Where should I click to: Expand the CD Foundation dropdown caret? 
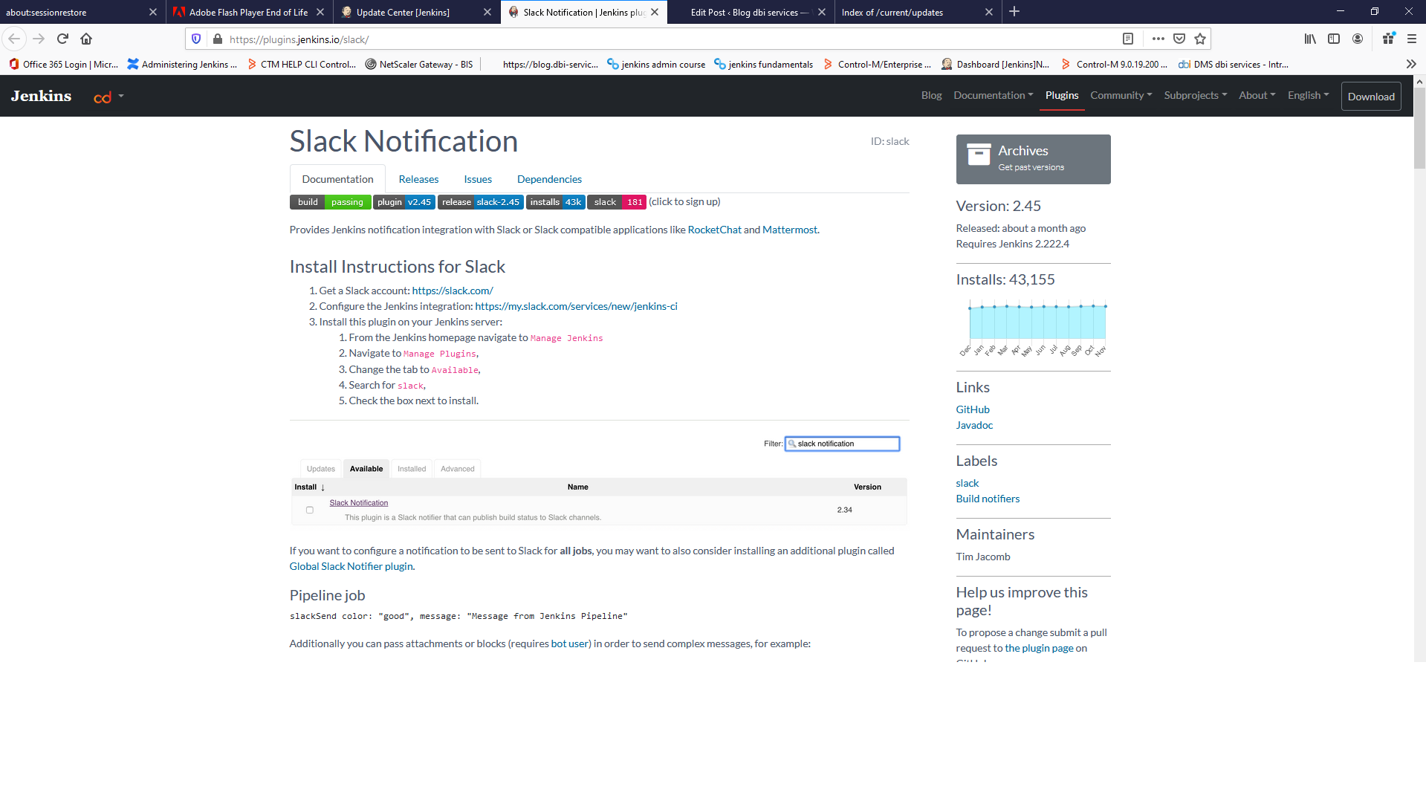tap(121, 97)
